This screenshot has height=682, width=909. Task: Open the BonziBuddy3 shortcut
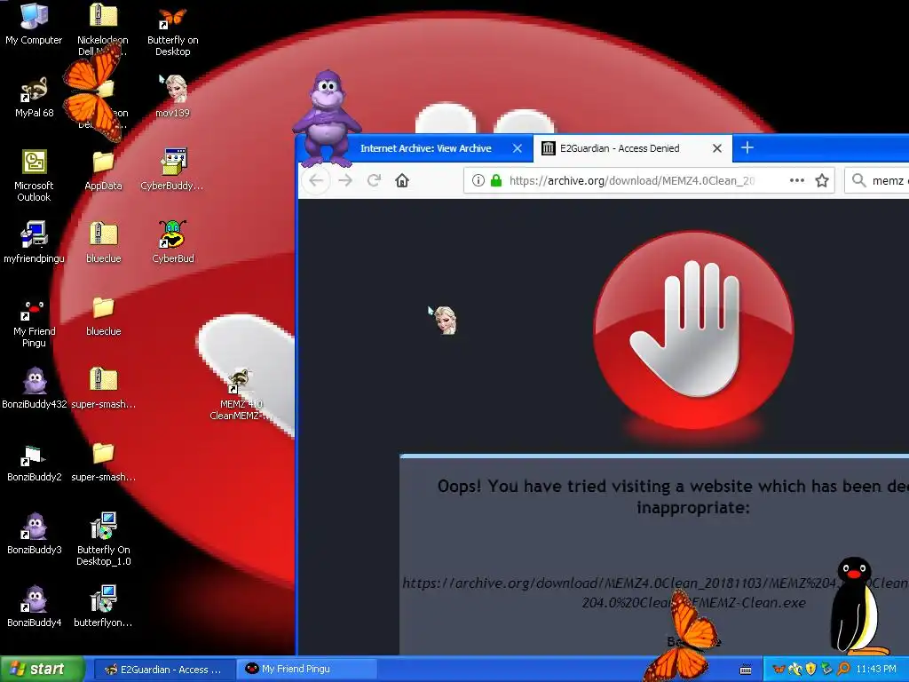34,534
